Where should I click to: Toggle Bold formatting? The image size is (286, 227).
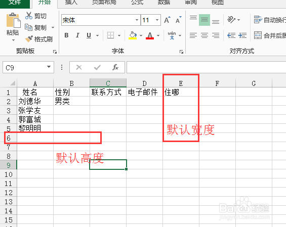click(66, 35)
